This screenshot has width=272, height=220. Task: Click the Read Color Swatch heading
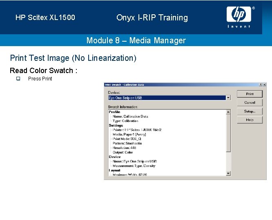click(43, 71)
